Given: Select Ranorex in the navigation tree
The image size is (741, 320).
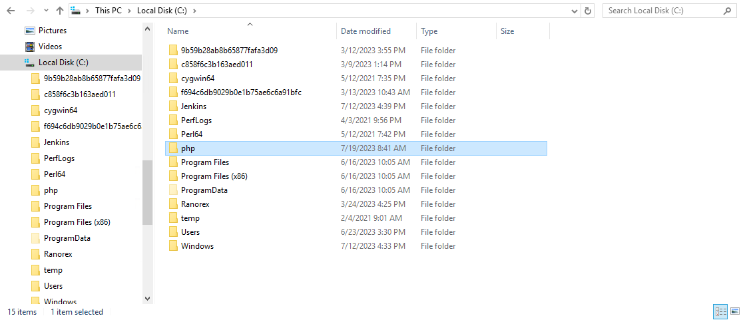Looking at the screenshot, I should (x=58, y=254).
